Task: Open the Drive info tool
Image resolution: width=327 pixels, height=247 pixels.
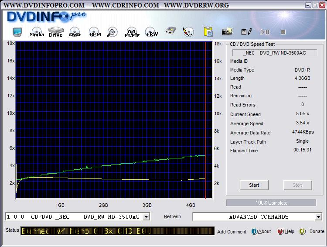Action: pos(56,32)
